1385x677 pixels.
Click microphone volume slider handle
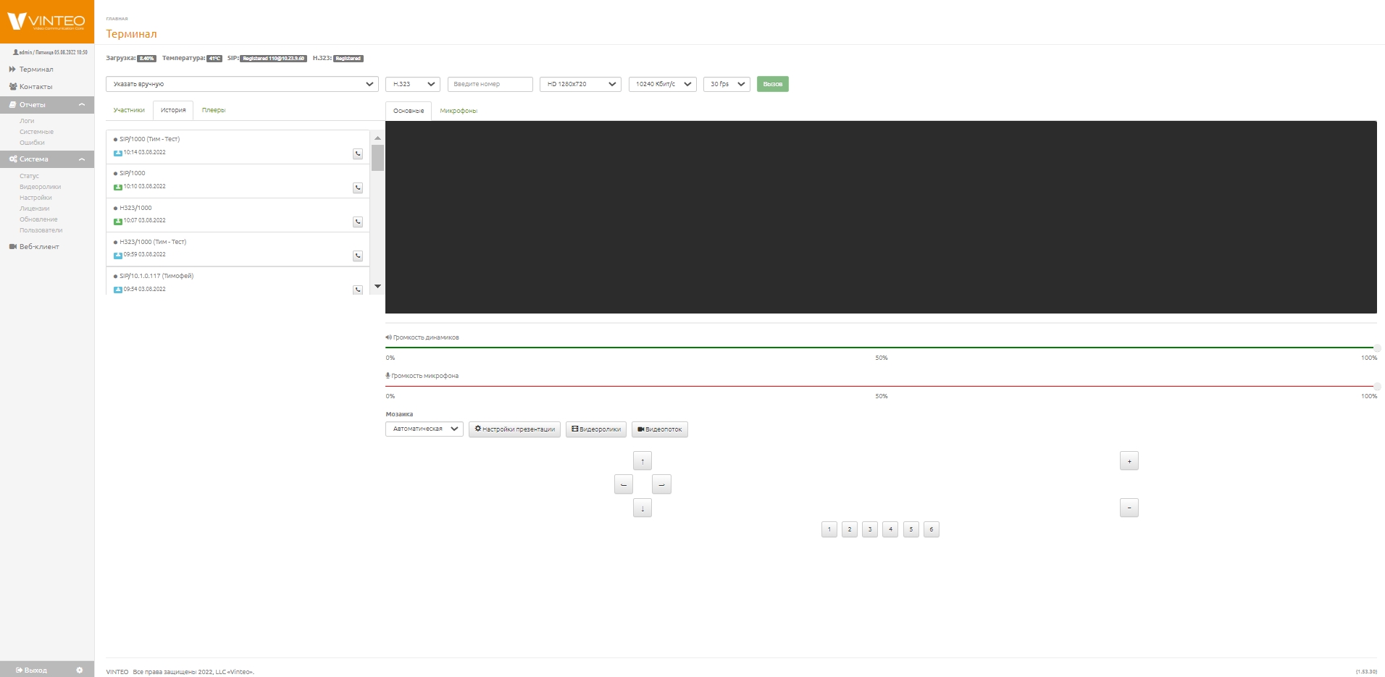pos(1376,386)
